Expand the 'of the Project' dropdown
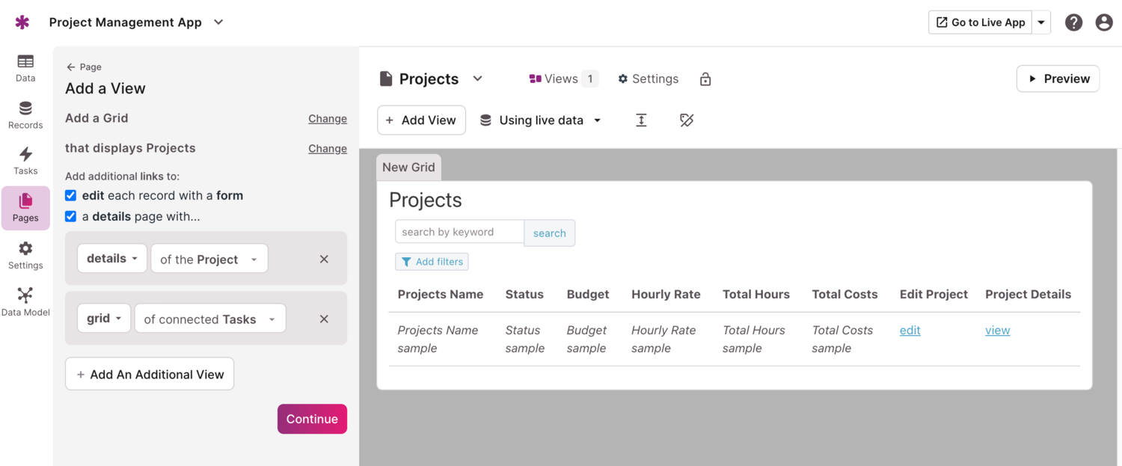The image size is (1122, 466). 209,260
